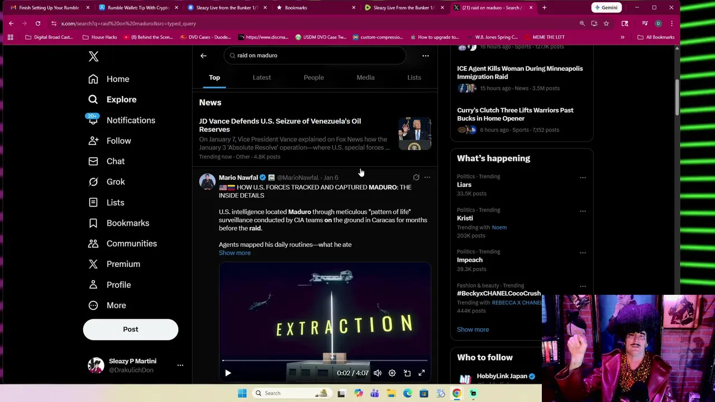Open All Bookmarks folder
The width and height of the screenshot is (715, 402).
point(656,37)
